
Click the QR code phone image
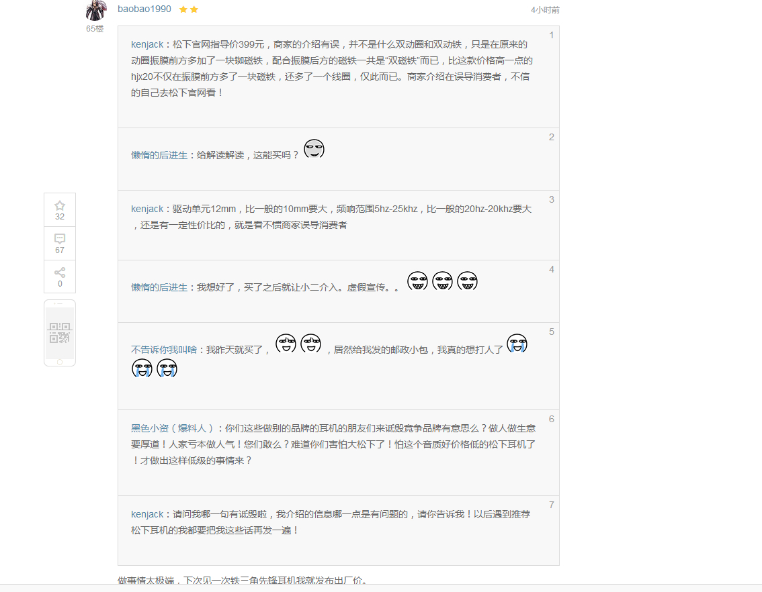pyautogui.click(x=60, y=333)
